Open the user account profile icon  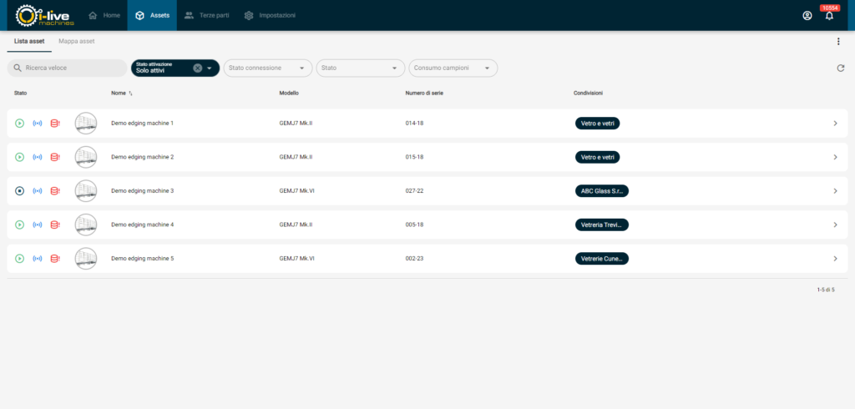(807, 16)
